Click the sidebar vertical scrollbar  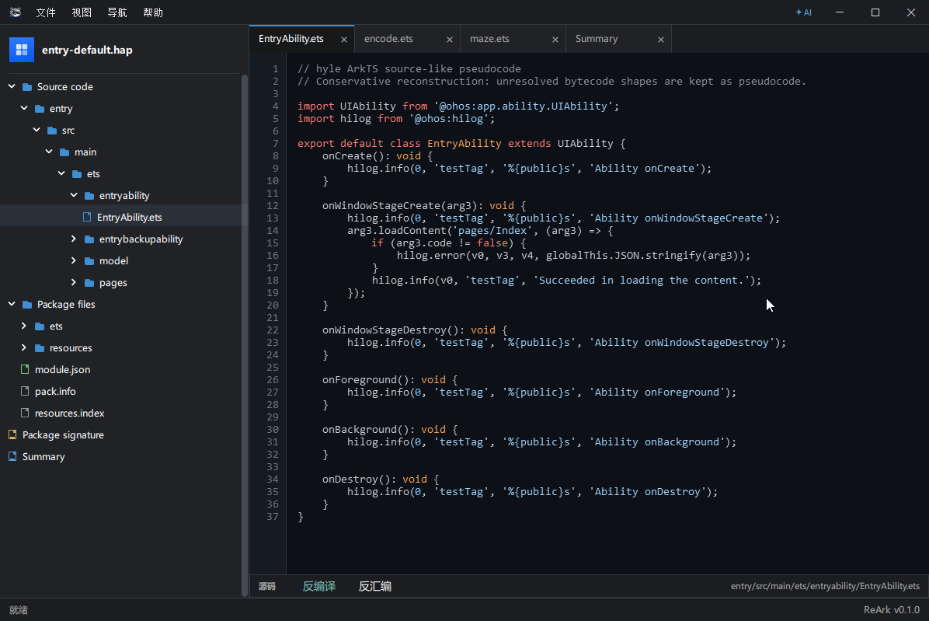point(244,336)
